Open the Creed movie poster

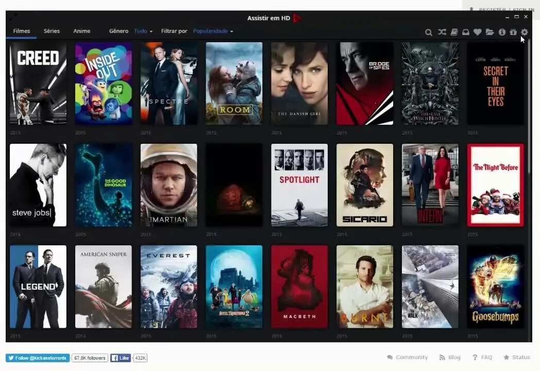coord(38,83)
